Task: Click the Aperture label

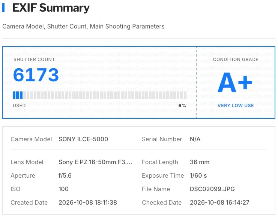Action: (x=23, y=175)
